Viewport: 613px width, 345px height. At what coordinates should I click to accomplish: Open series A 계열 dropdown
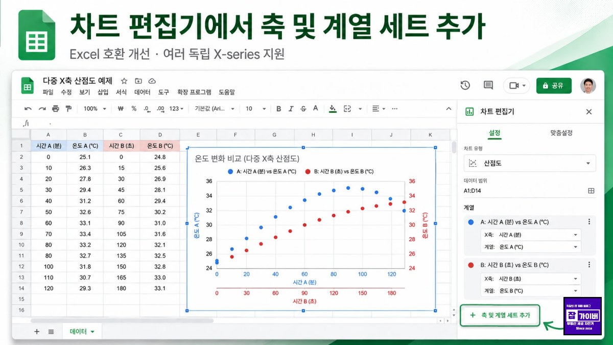pos(531,247)
